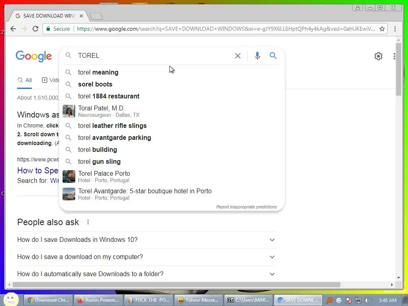Open the How to Spe... result link
The width and height of the screenshot is (408, 306).
[38, 171]
